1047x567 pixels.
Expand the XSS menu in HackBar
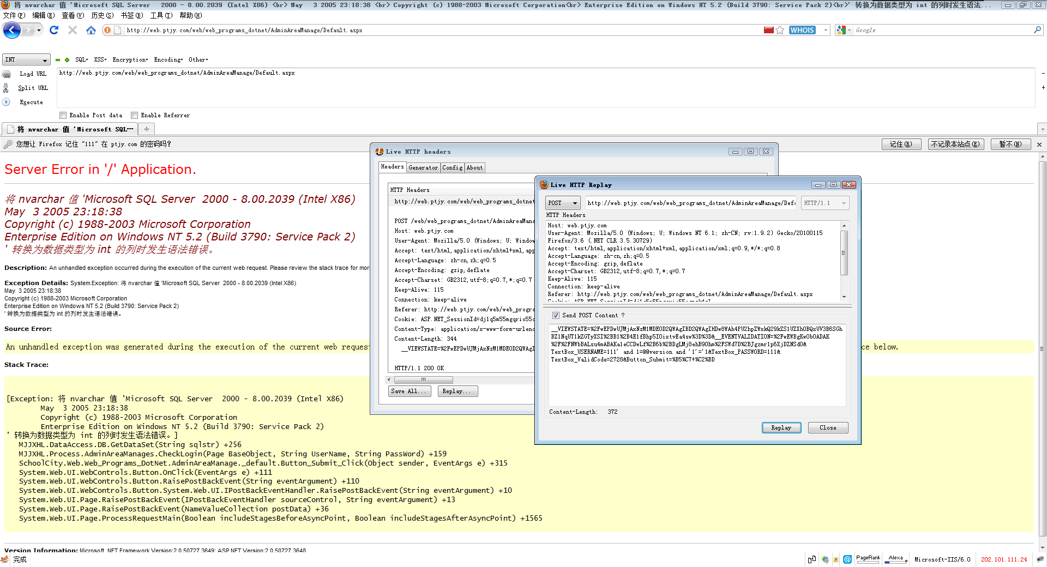(100, 59)
